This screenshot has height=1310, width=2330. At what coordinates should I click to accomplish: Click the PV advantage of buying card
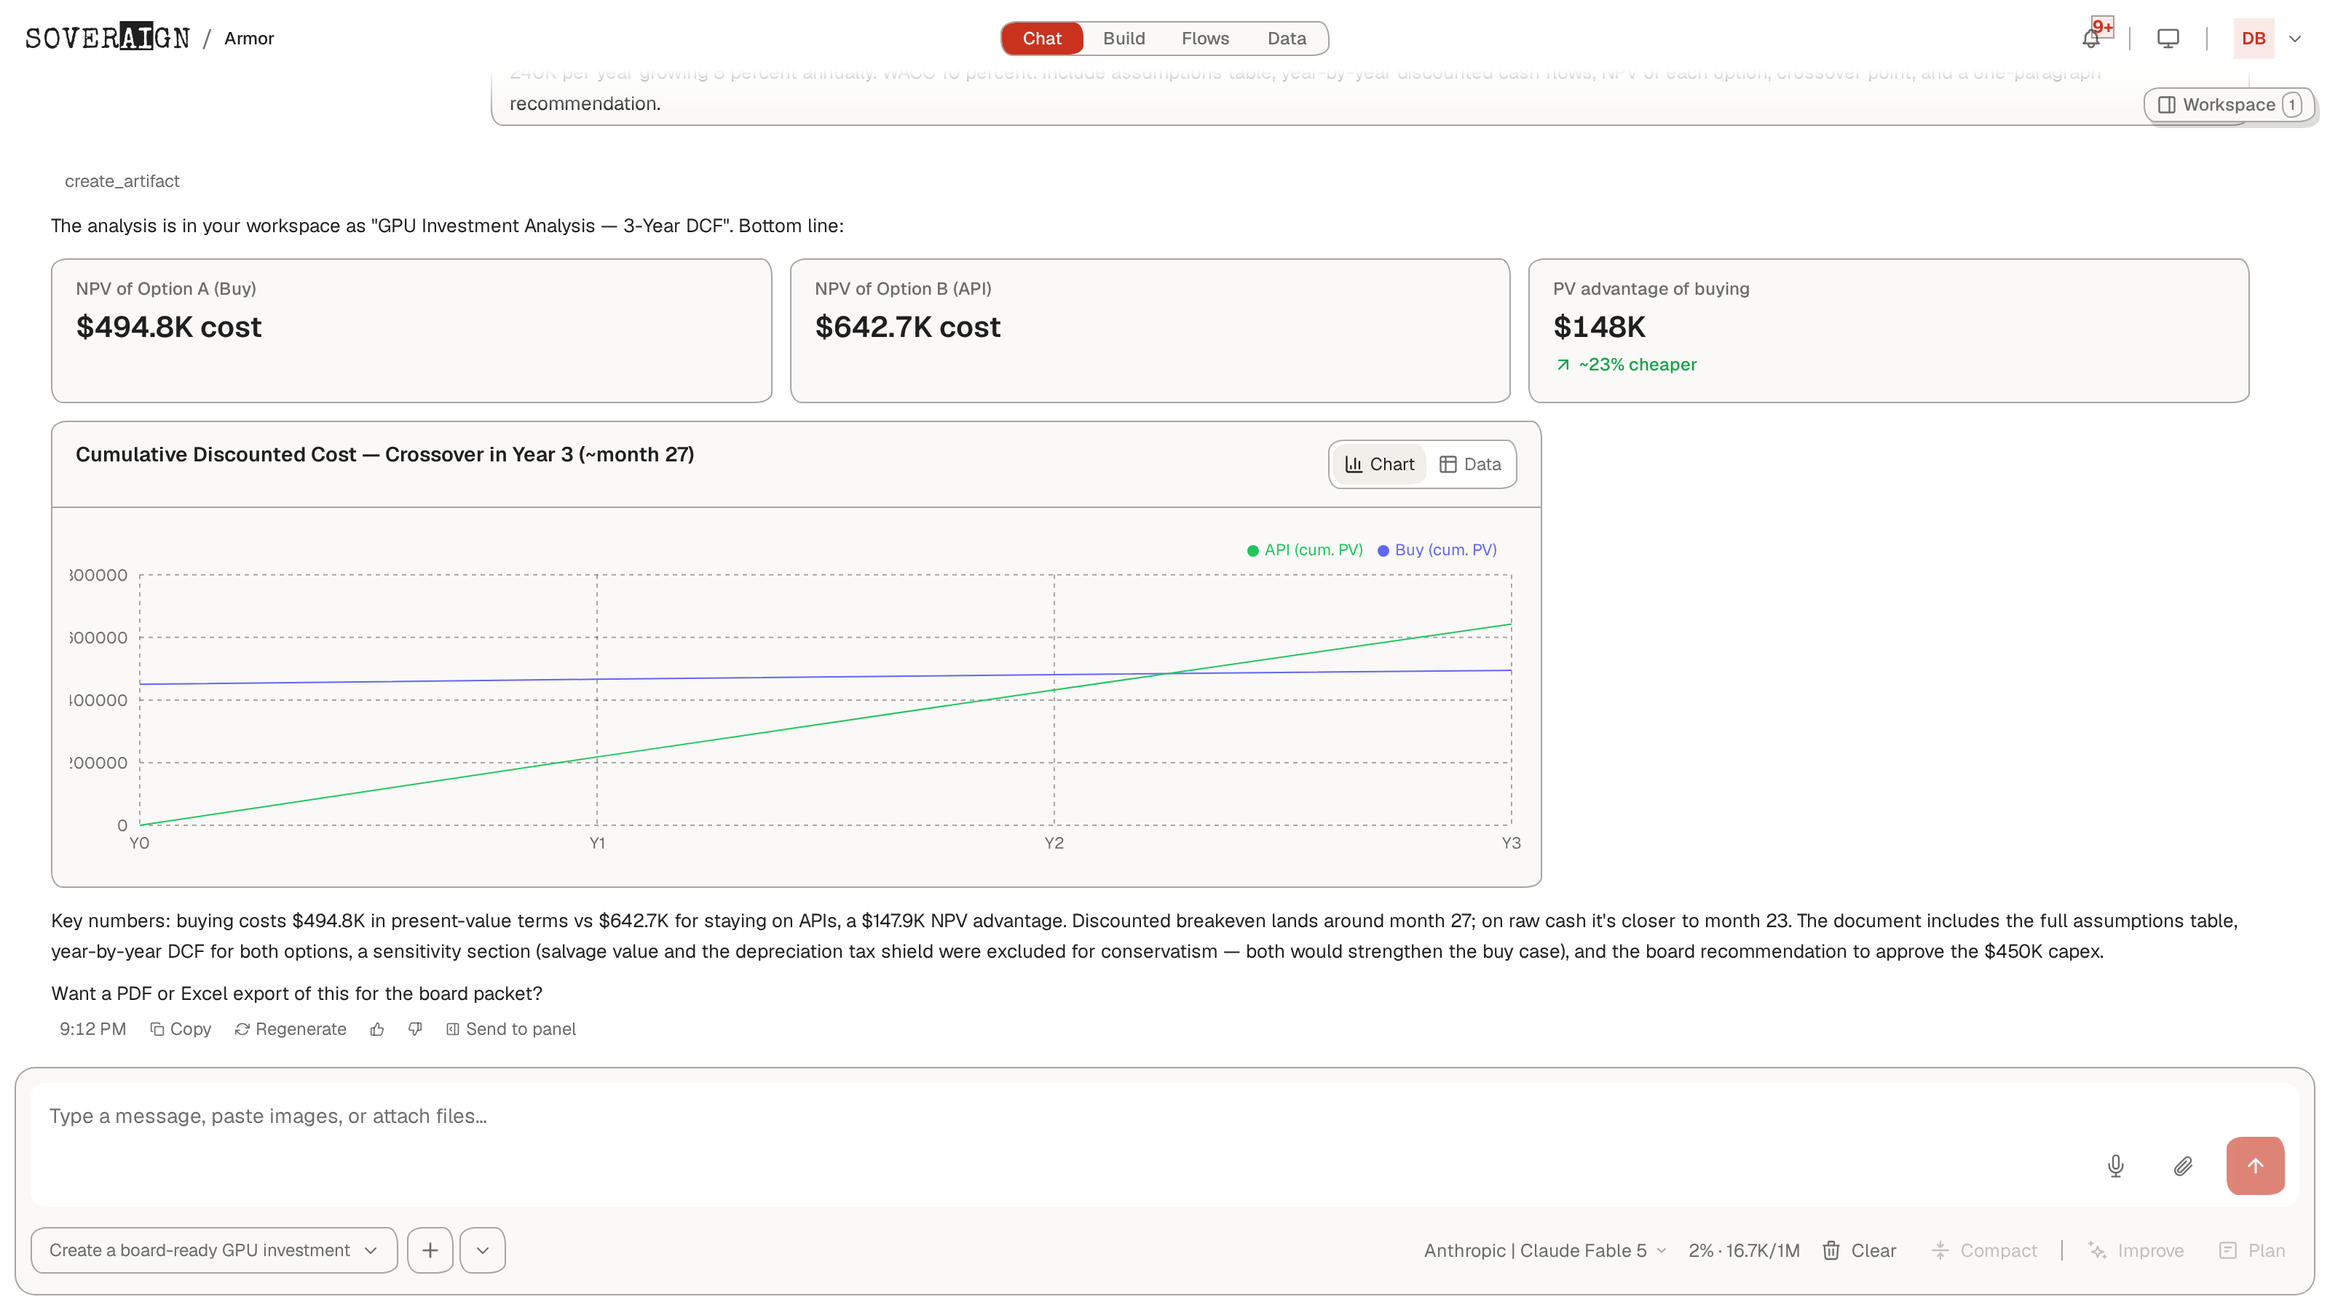click(x=1889, y=330)
